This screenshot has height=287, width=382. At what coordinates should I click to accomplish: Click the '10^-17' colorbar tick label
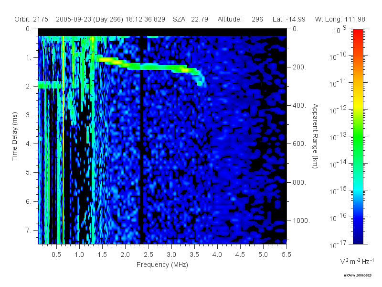click(x=338, y=245)
